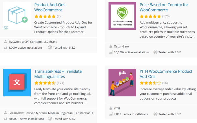Viewport: 197px width, 123px height.
Task: Open YITH WooCommerce Product Add-Ons title link
Action: tap(166, 74)
